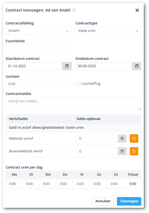Focus the Functietitel text field
Image resolution: width=149 pixels, height=213 pixels.
39,49
